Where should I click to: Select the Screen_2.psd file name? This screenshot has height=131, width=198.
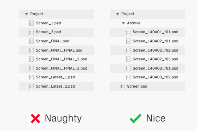coord(48,32)
